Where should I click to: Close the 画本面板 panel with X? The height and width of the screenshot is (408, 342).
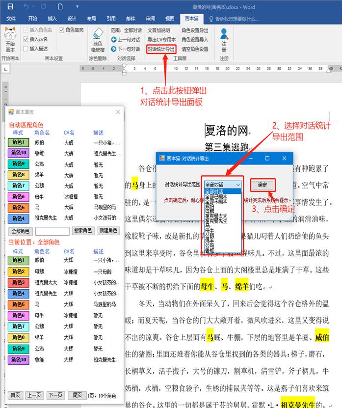[x=118, y=112]
